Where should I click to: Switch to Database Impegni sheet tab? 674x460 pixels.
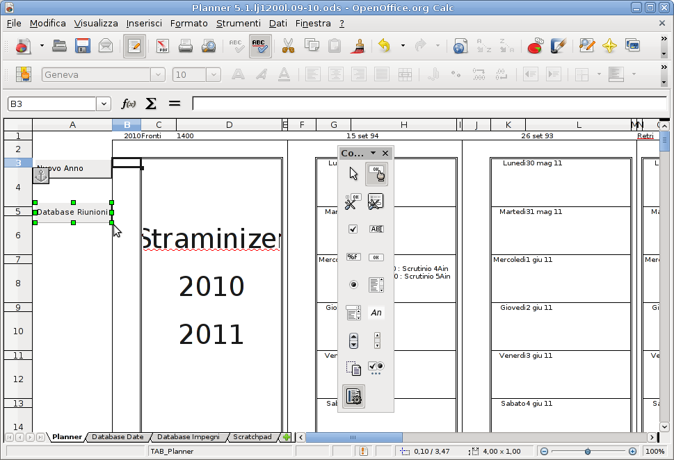pos(188,437)
